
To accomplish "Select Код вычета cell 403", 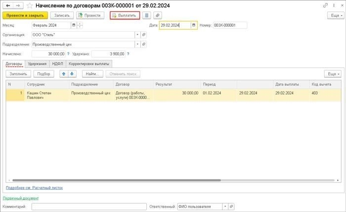I will coord(325,95).
